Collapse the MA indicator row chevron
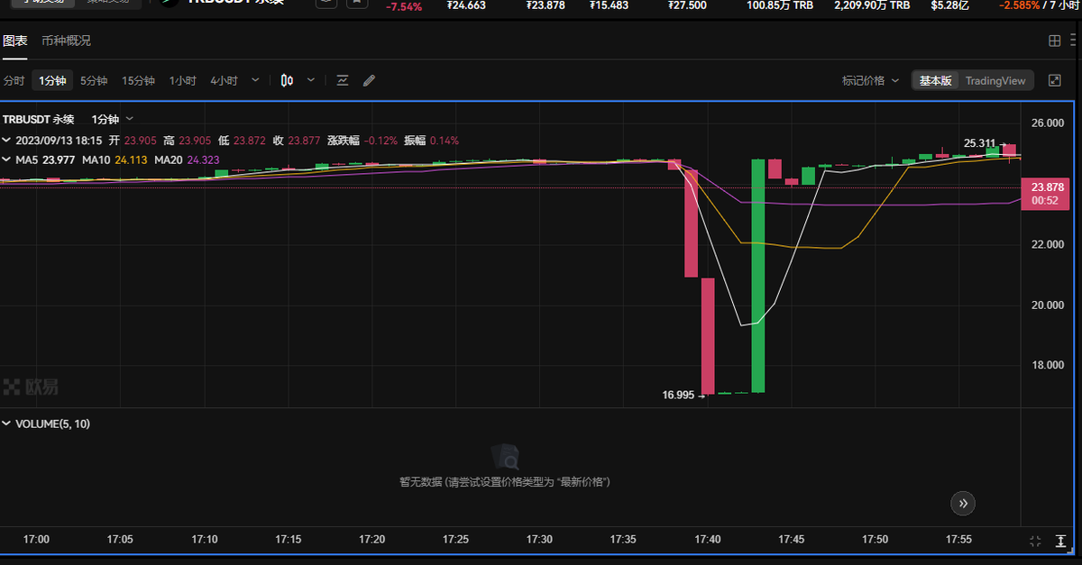The width and height of the screenshot is (1082, 565). tap(7, 159)
